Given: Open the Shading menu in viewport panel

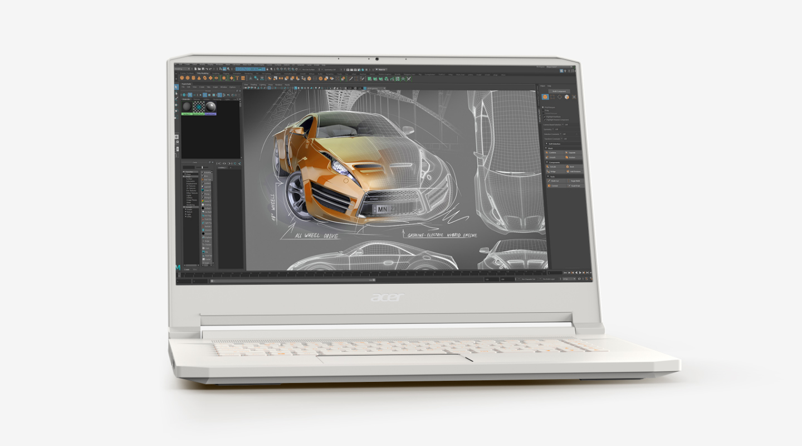Looking at the screenshot, I should [253, 85].
